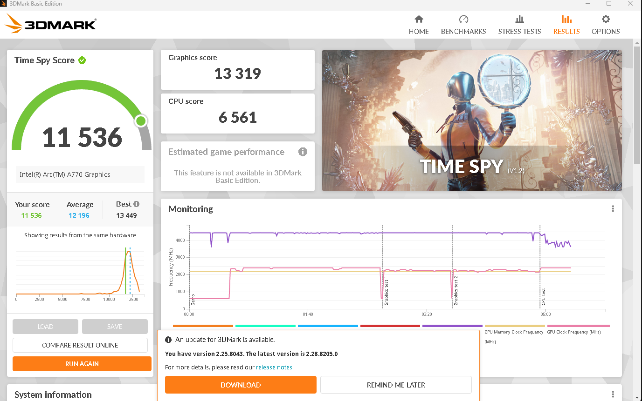Viewport: 642px width, 401px height.
Task: Click the Average score 12 196
Action: (x=79, y=215)
